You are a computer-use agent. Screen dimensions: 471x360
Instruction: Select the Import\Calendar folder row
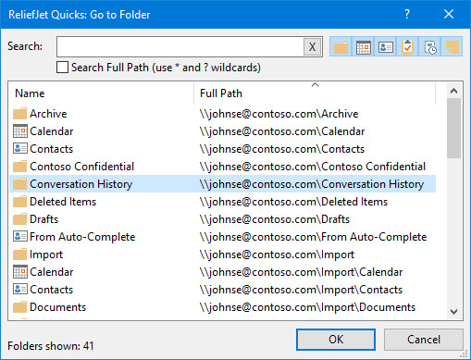[222, 272]
